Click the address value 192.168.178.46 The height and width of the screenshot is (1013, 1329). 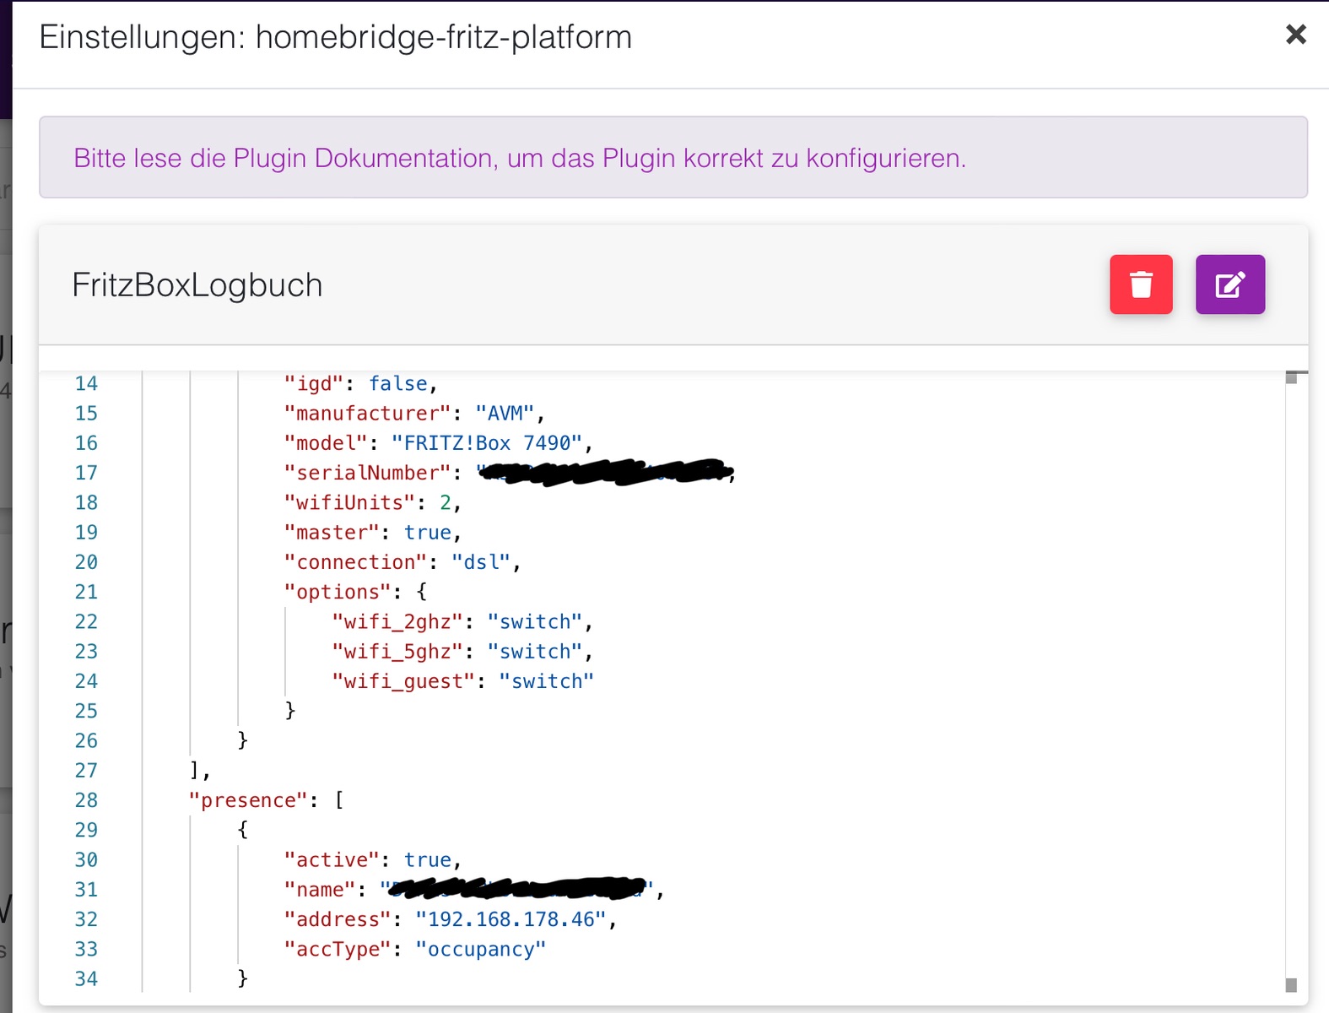511,919
